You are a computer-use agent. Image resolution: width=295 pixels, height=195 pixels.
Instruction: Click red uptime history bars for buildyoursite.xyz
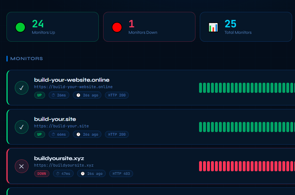(247, 166)
